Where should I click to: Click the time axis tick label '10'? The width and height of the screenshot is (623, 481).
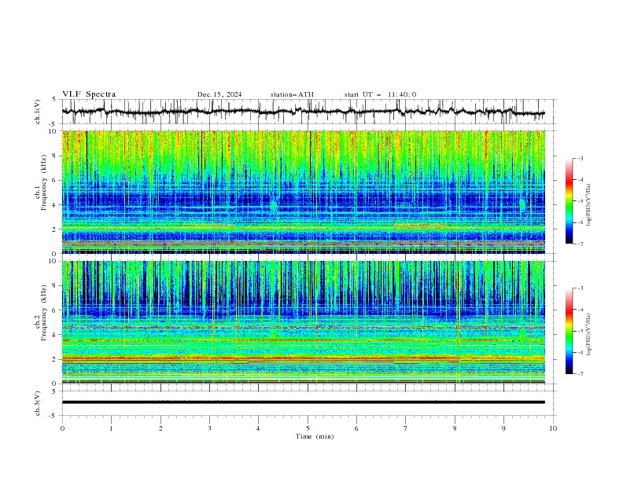[x=553, y=428]
